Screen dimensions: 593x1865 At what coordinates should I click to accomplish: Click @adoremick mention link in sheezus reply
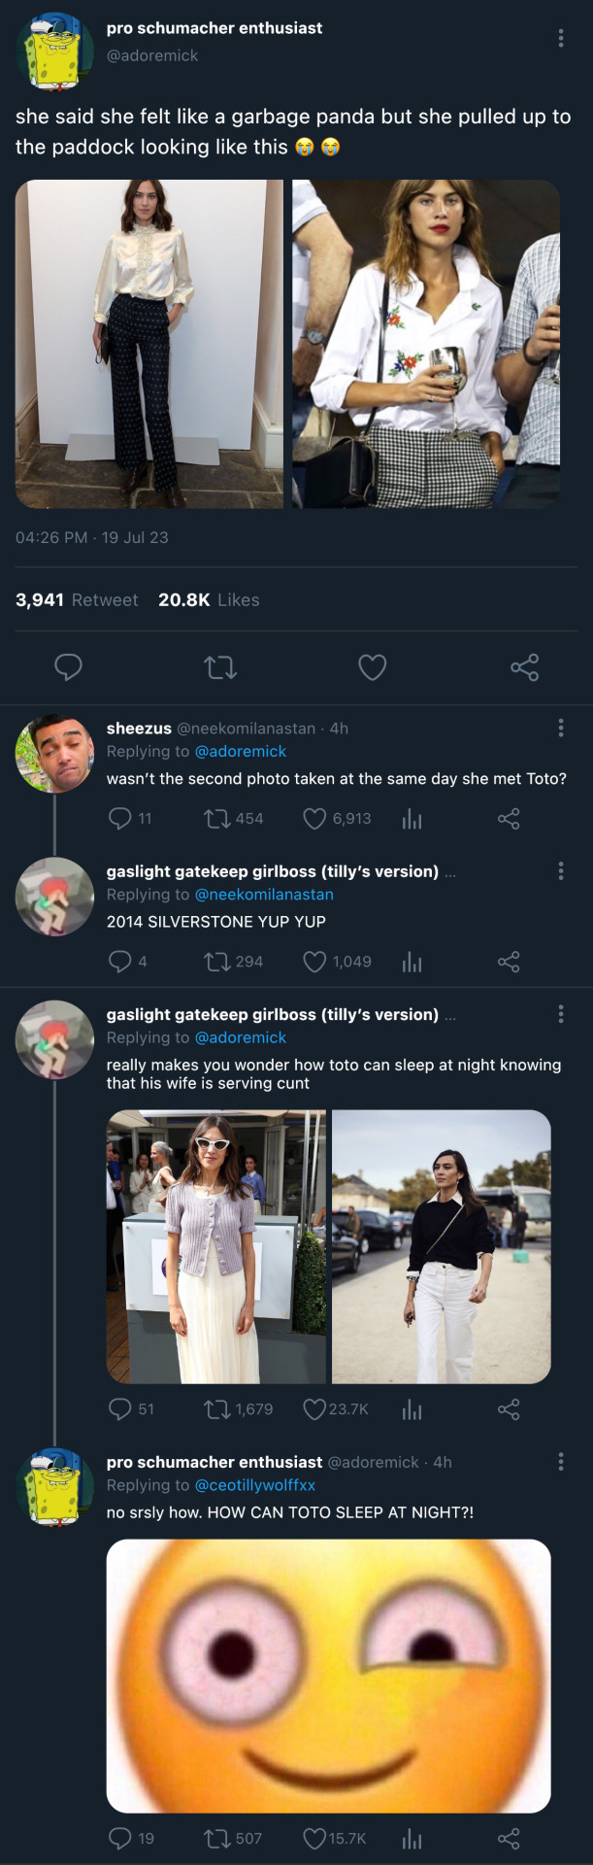241,751
